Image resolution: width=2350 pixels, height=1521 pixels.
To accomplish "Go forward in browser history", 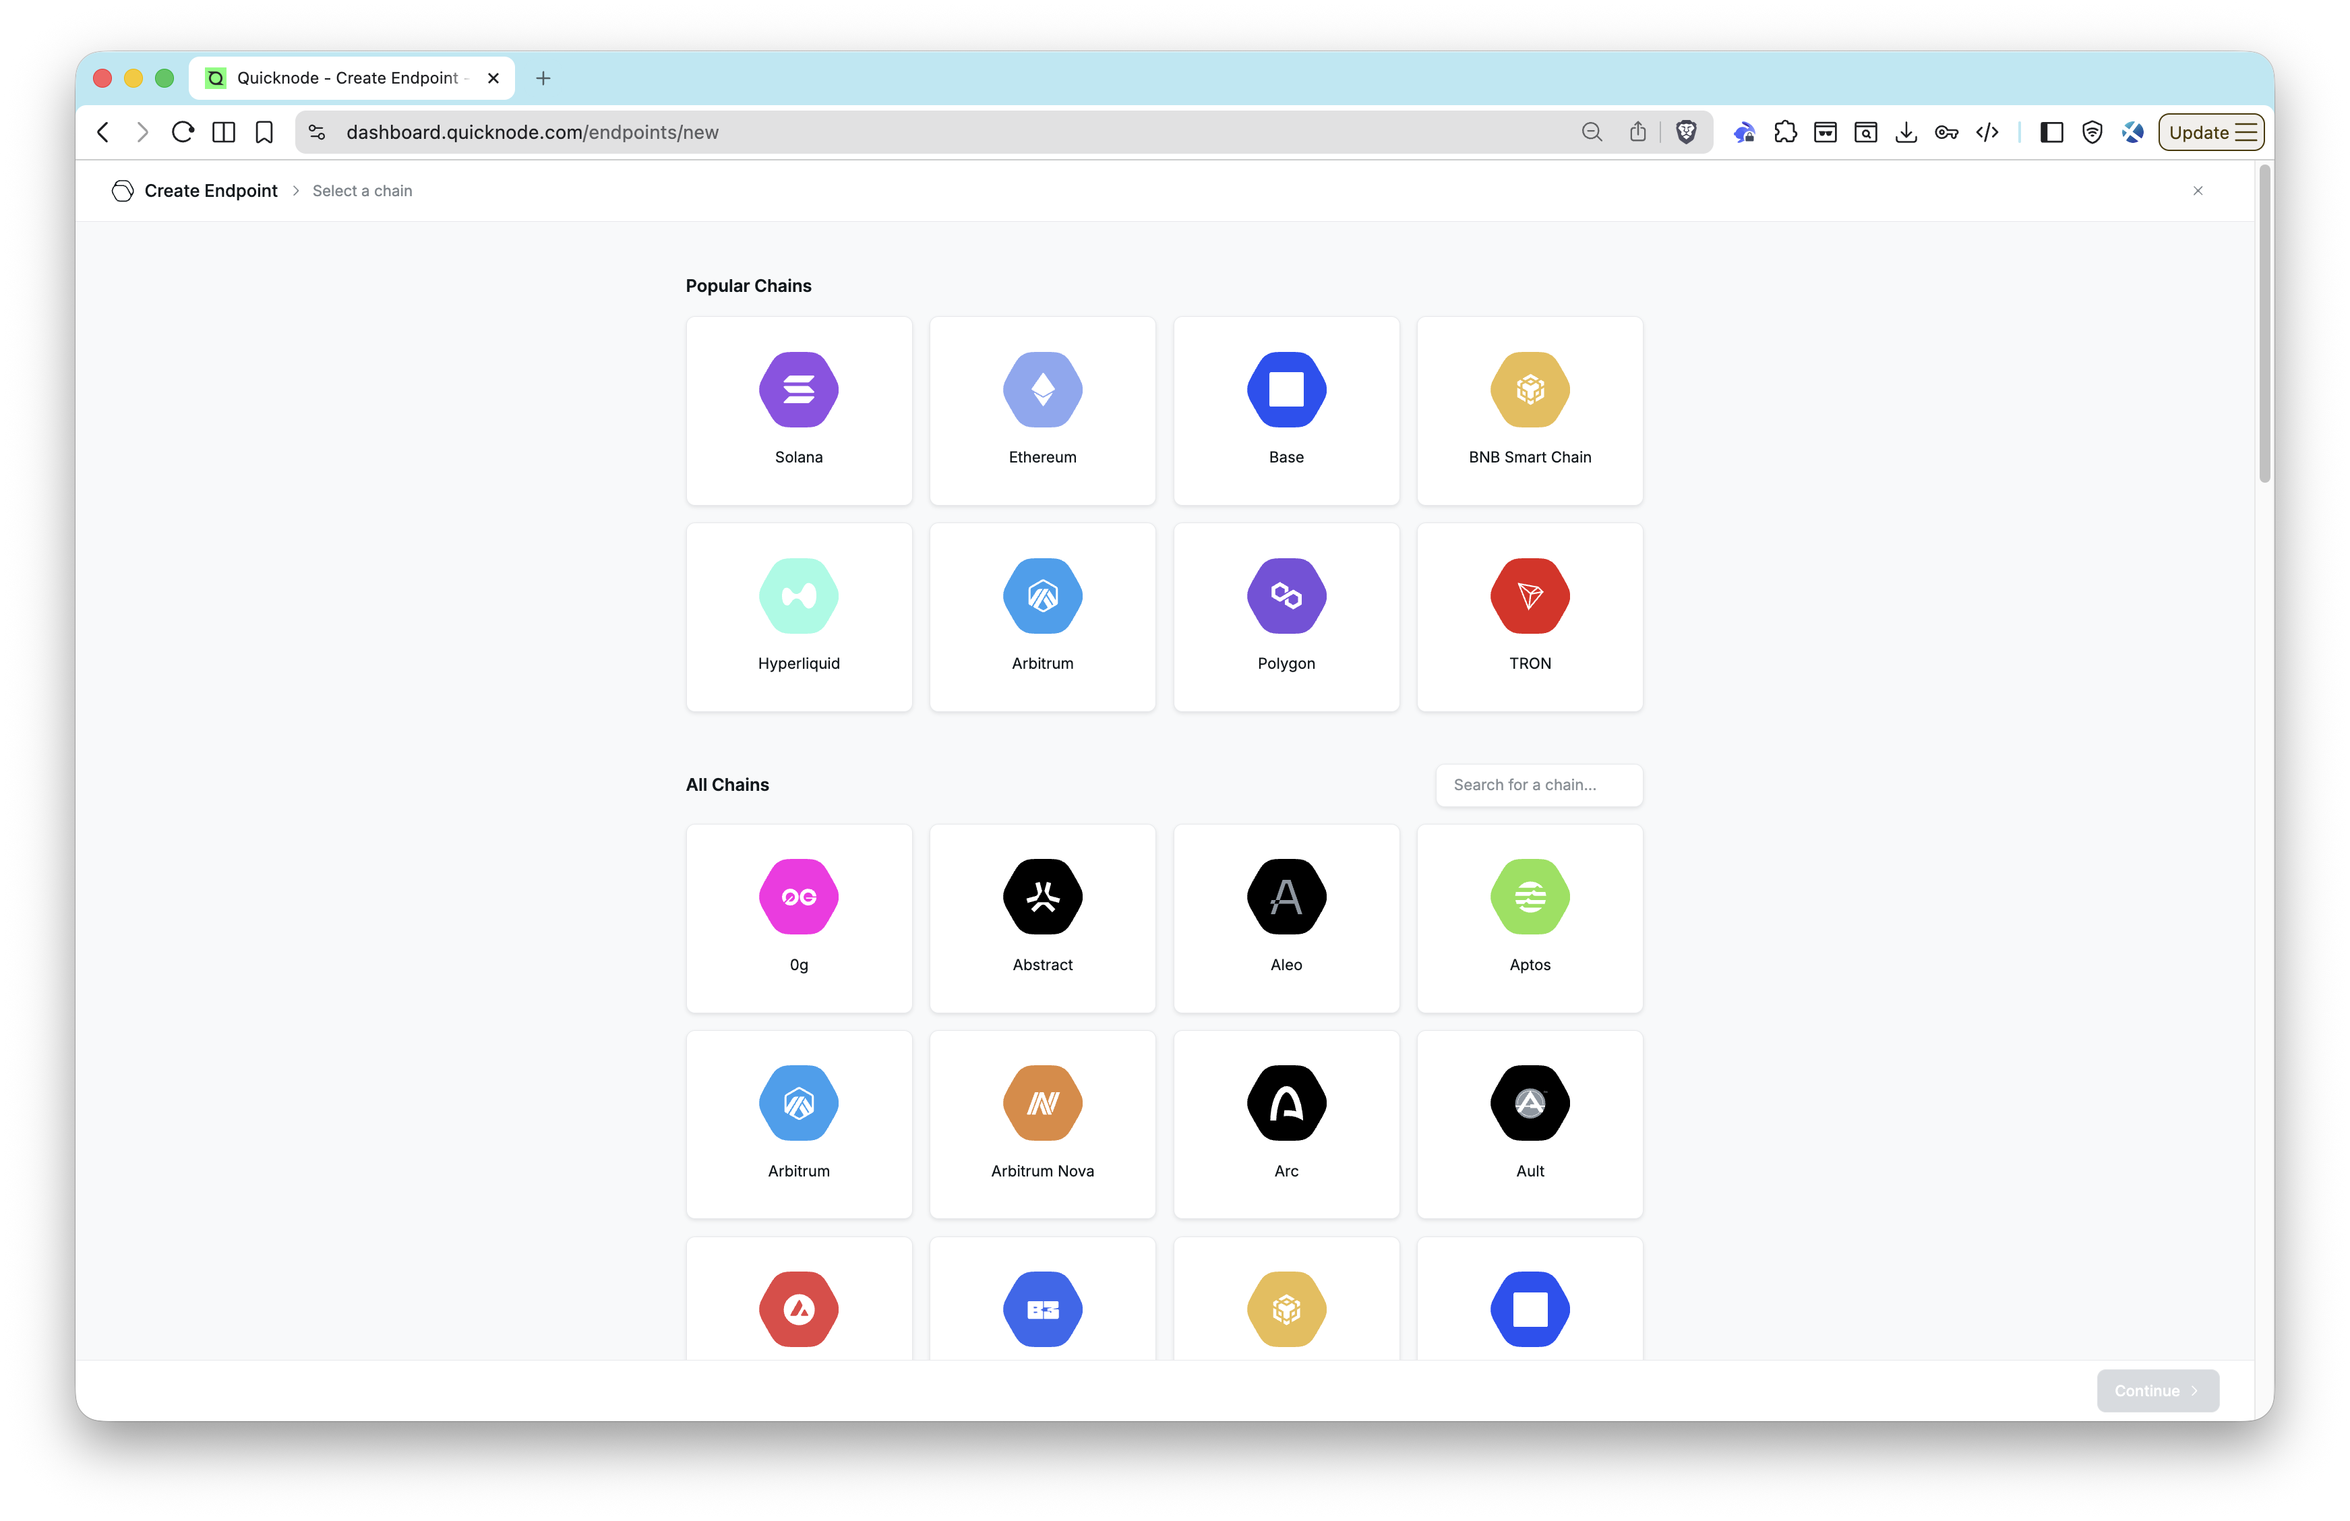I will (x=142, y=132).
